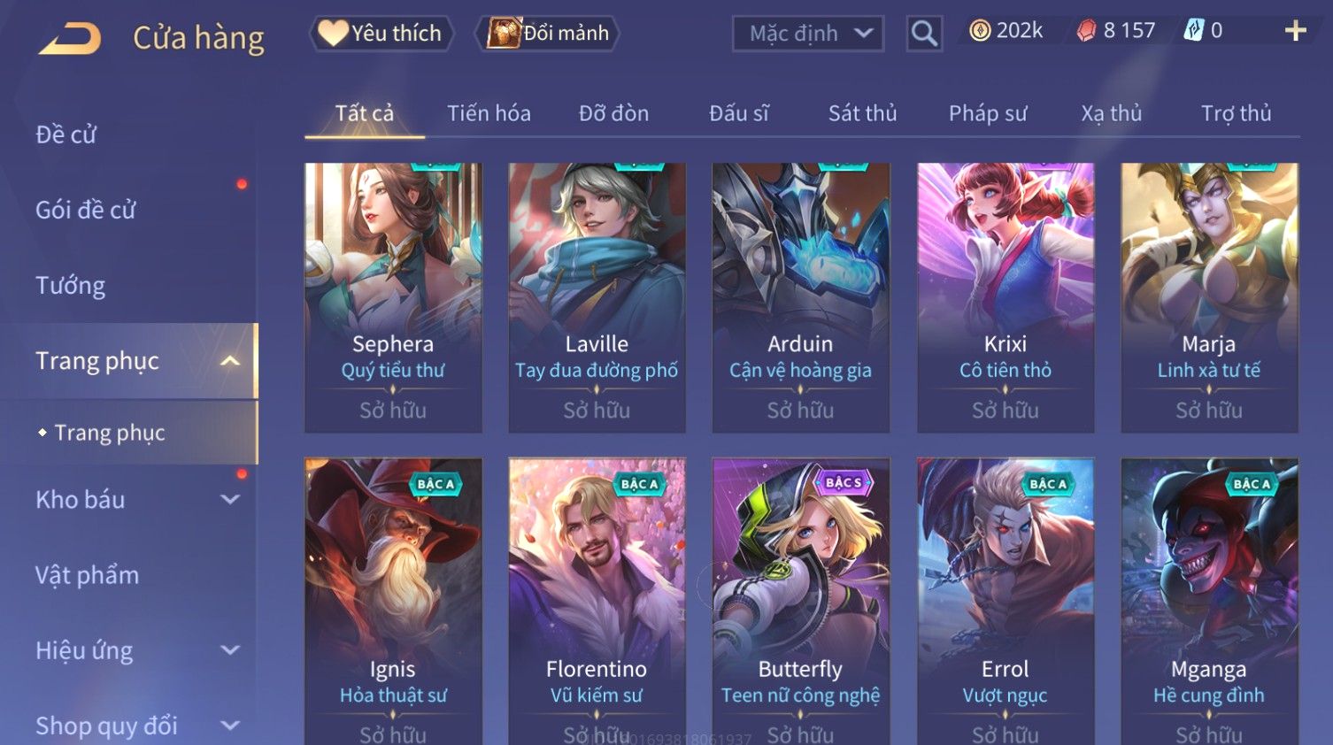Image resolution: width=1333 pixels, height=745 pixels.
Task: Click the plus icon to add currency
Action: (1295, 31)
